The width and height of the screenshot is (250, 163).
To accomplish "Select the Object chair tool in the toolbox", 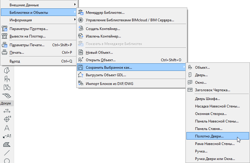I will (x=7, y=79).
